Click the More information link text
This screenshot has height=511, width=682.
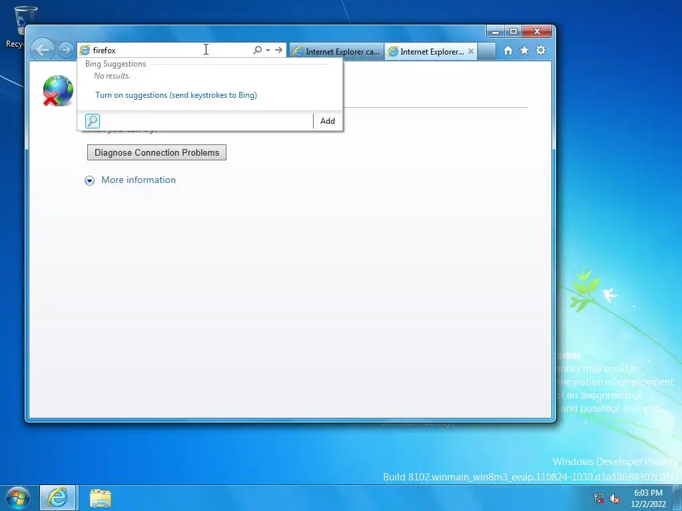[139, 180]
